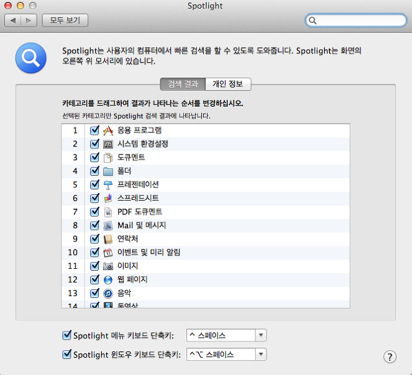Viewport: 412px width, 375px height.
Task: Select the 폴더 row label
Action: coord(124,171)
